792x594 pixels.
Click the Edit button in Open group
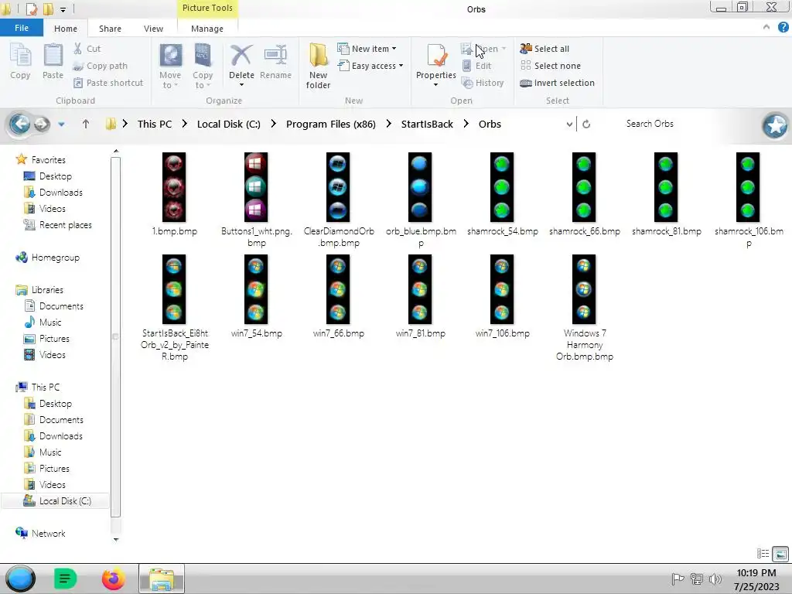[476, 66]
